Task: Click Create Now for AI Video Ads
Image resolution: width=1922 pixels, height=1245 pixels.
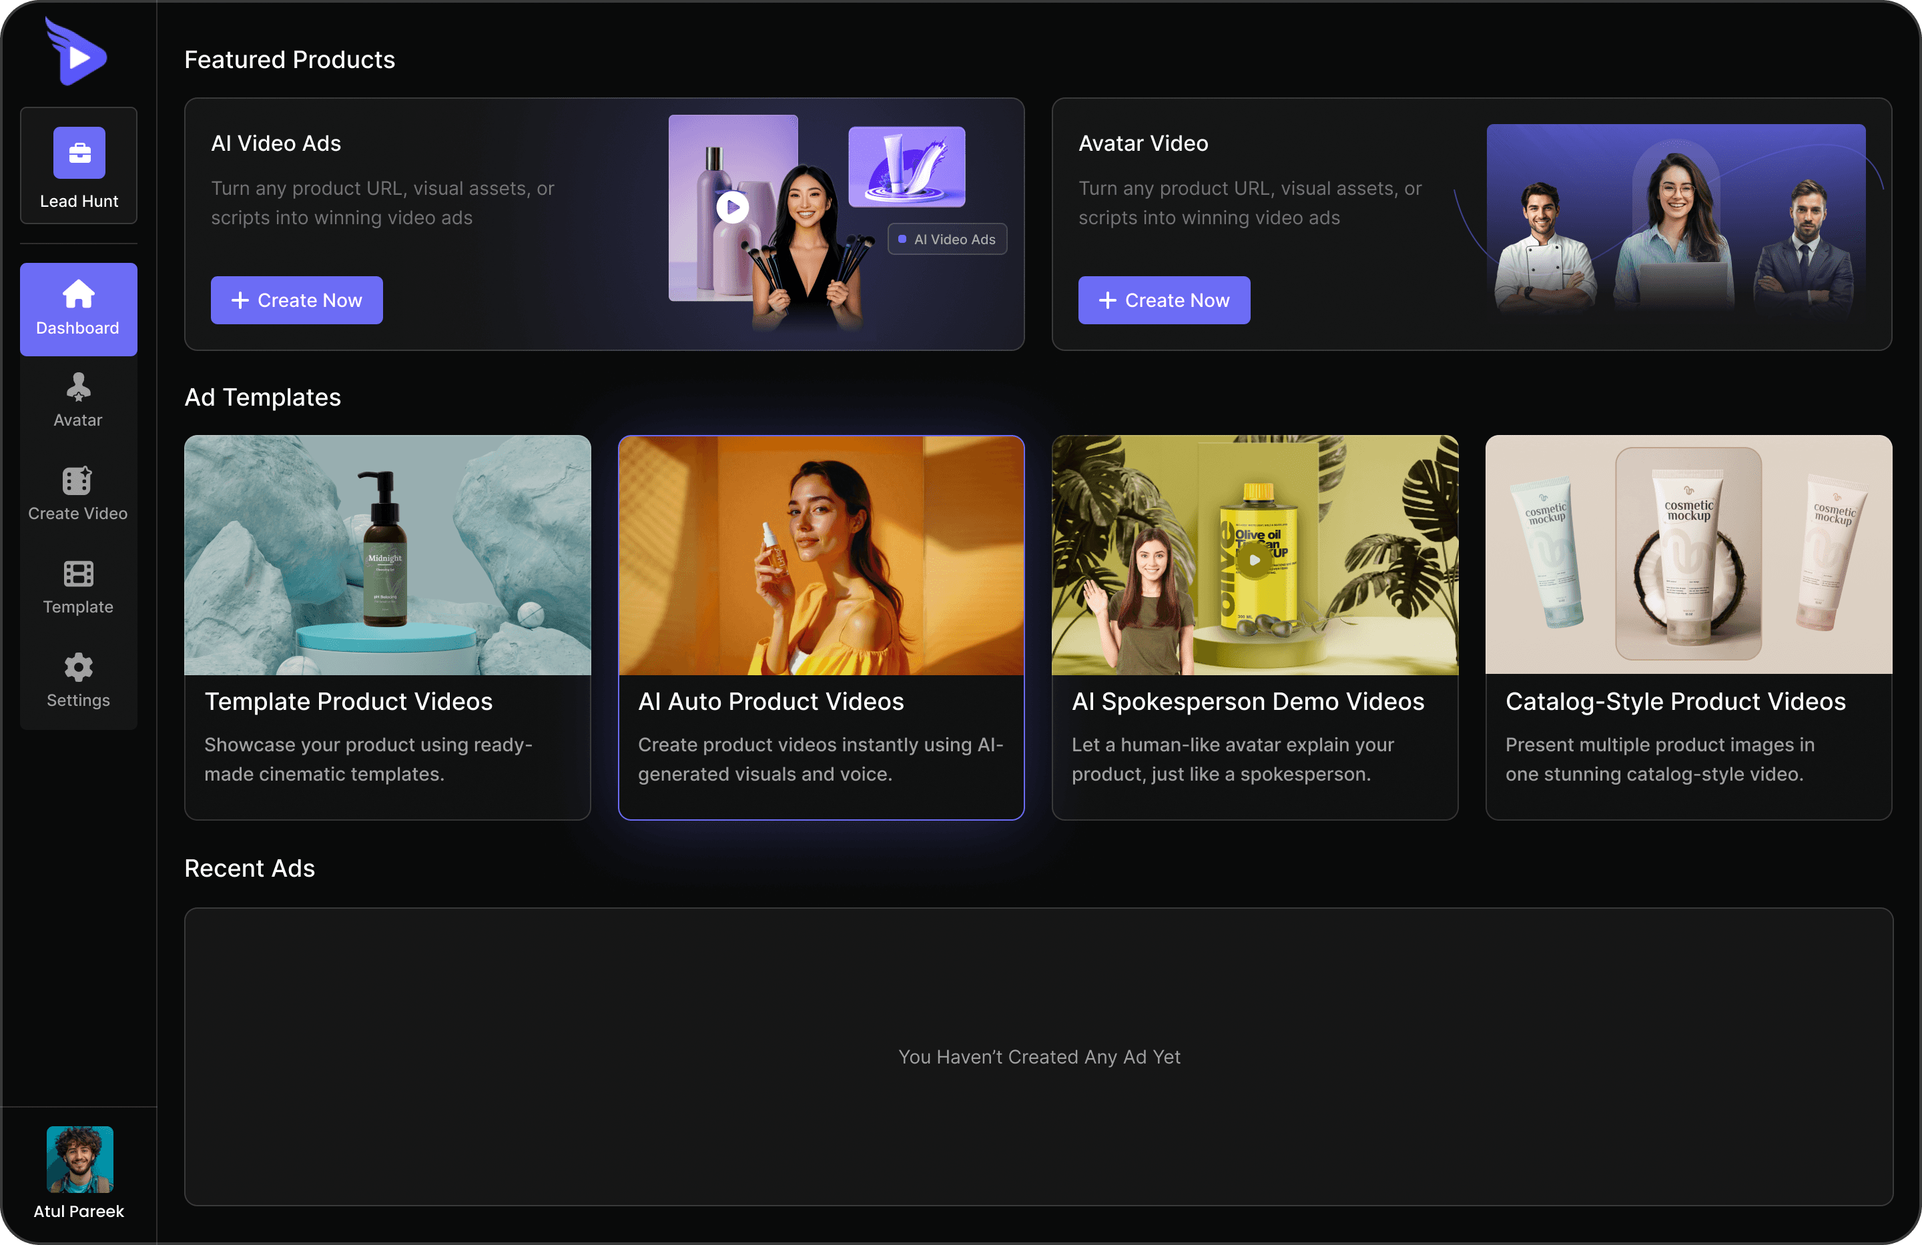Action: (296, 300)
